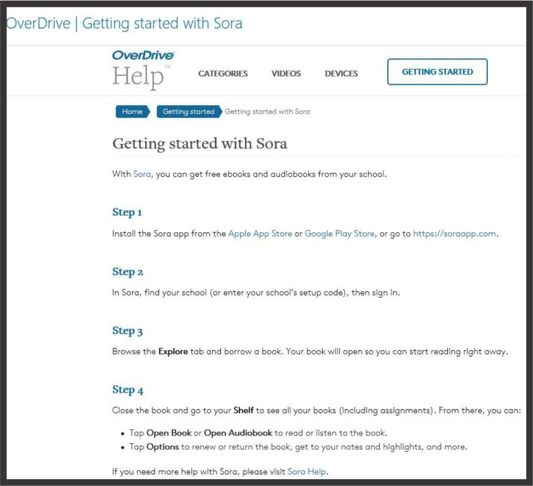Click the bold 'Open Book' text
The image size is (533, 486).
[169, 433]
